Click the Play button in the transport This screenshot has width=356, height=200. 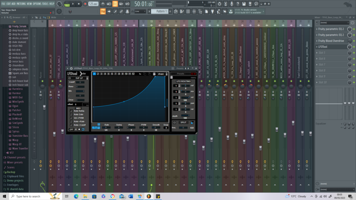(x=73, y=4)
